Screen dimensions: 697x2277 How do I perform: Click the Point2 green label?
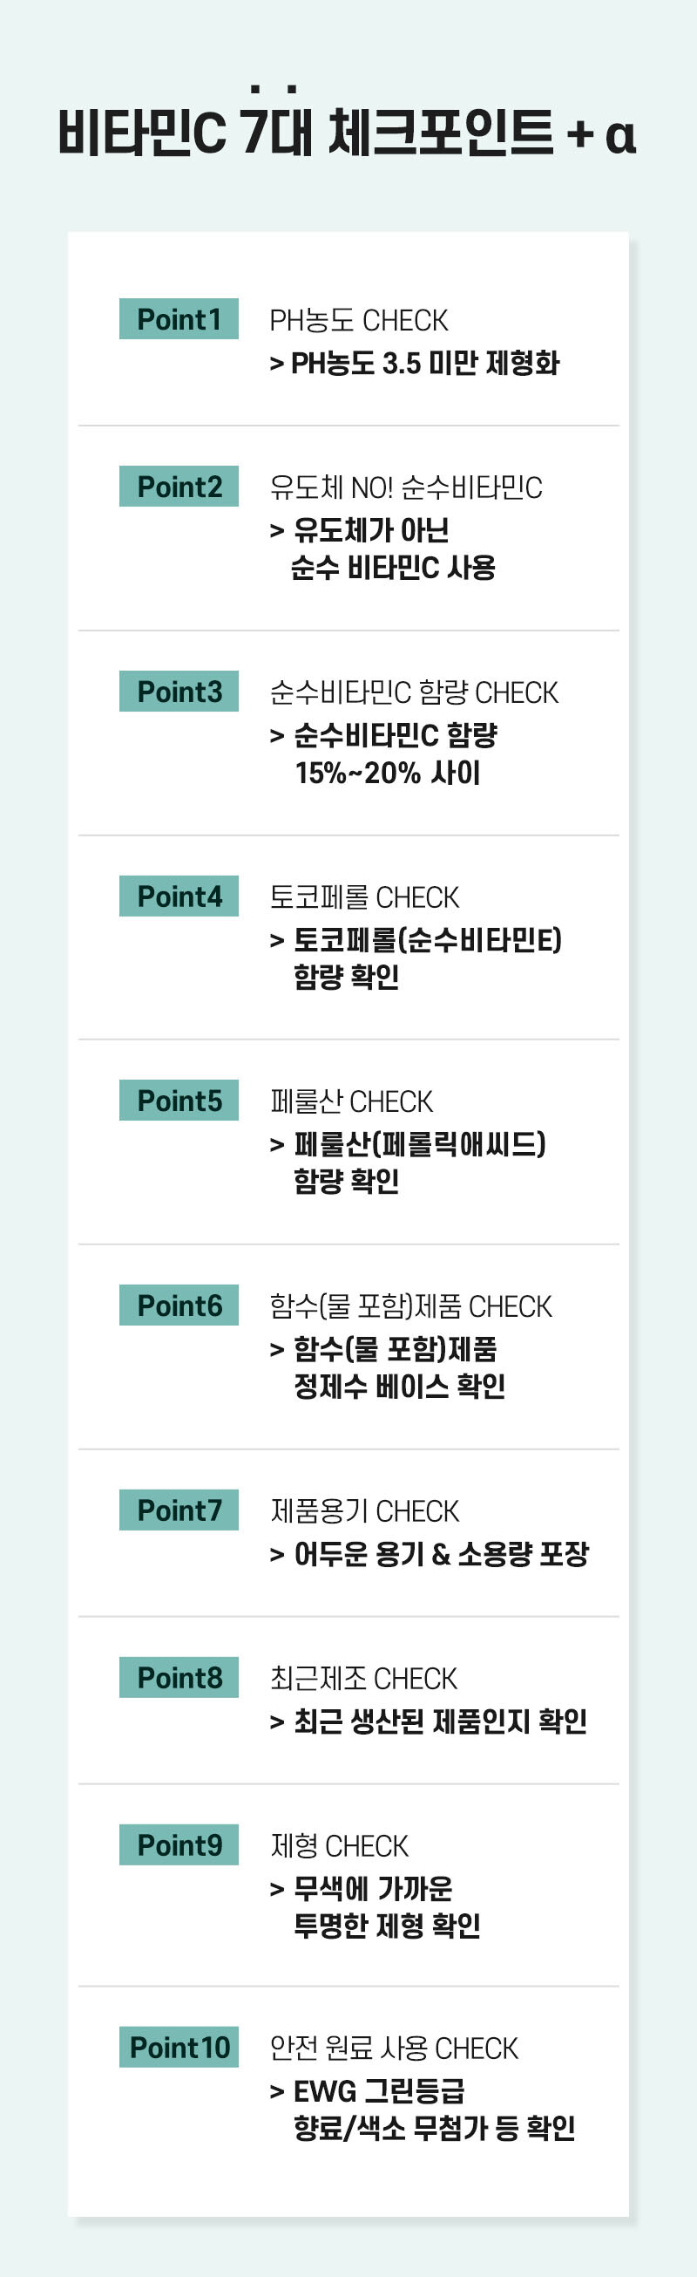point(179,486)
